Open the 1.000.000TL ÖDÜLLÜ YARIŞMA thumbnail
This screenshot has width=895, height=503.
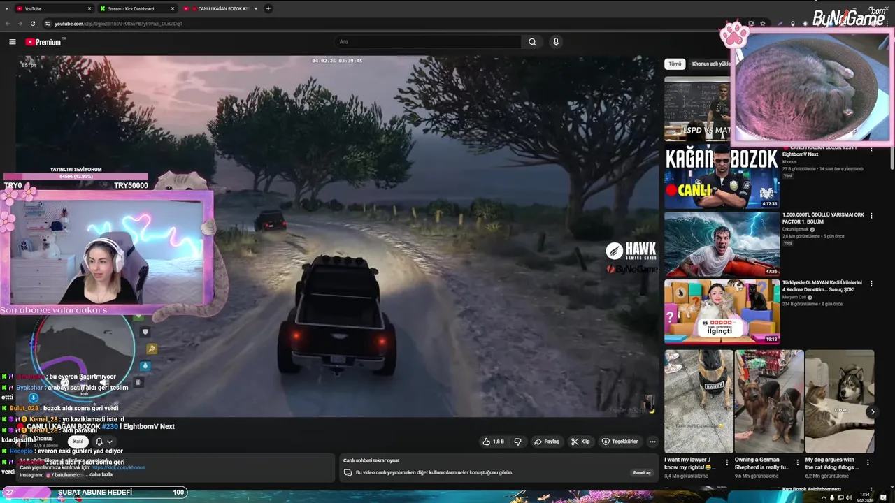click(722, 245)
